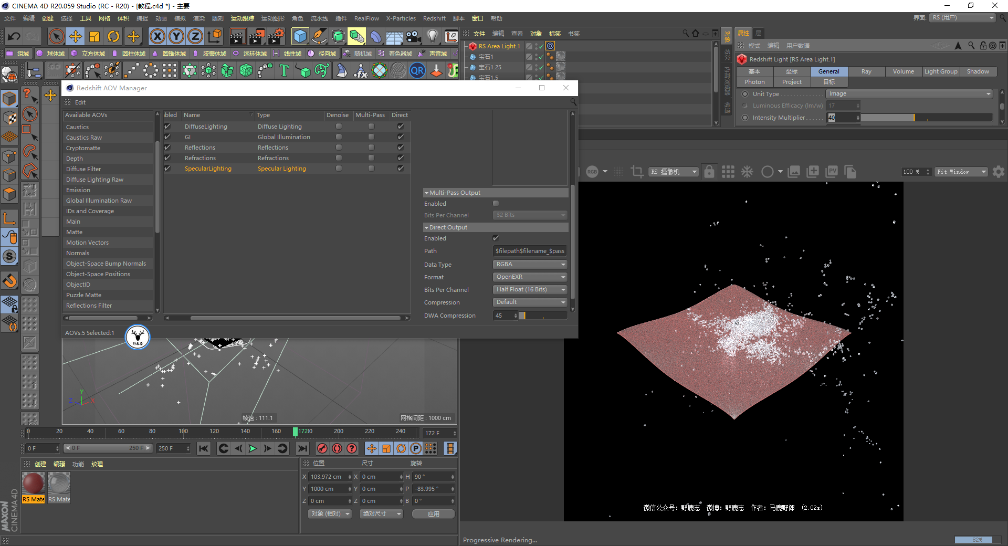Select the Live Selection cursor tool
This screenshot has width=1008, height=546.
pos(56,36)
